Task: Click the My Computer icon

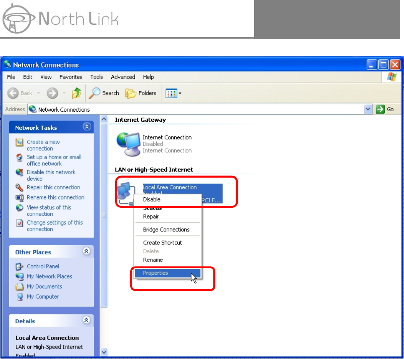Action: point(20,297)
